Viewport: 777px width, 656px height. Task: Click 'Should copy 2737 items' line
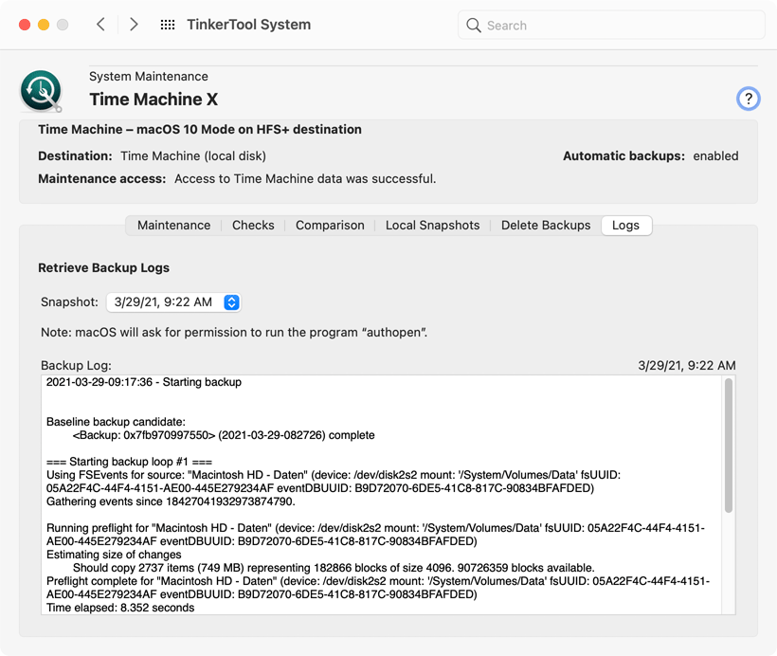334,568
